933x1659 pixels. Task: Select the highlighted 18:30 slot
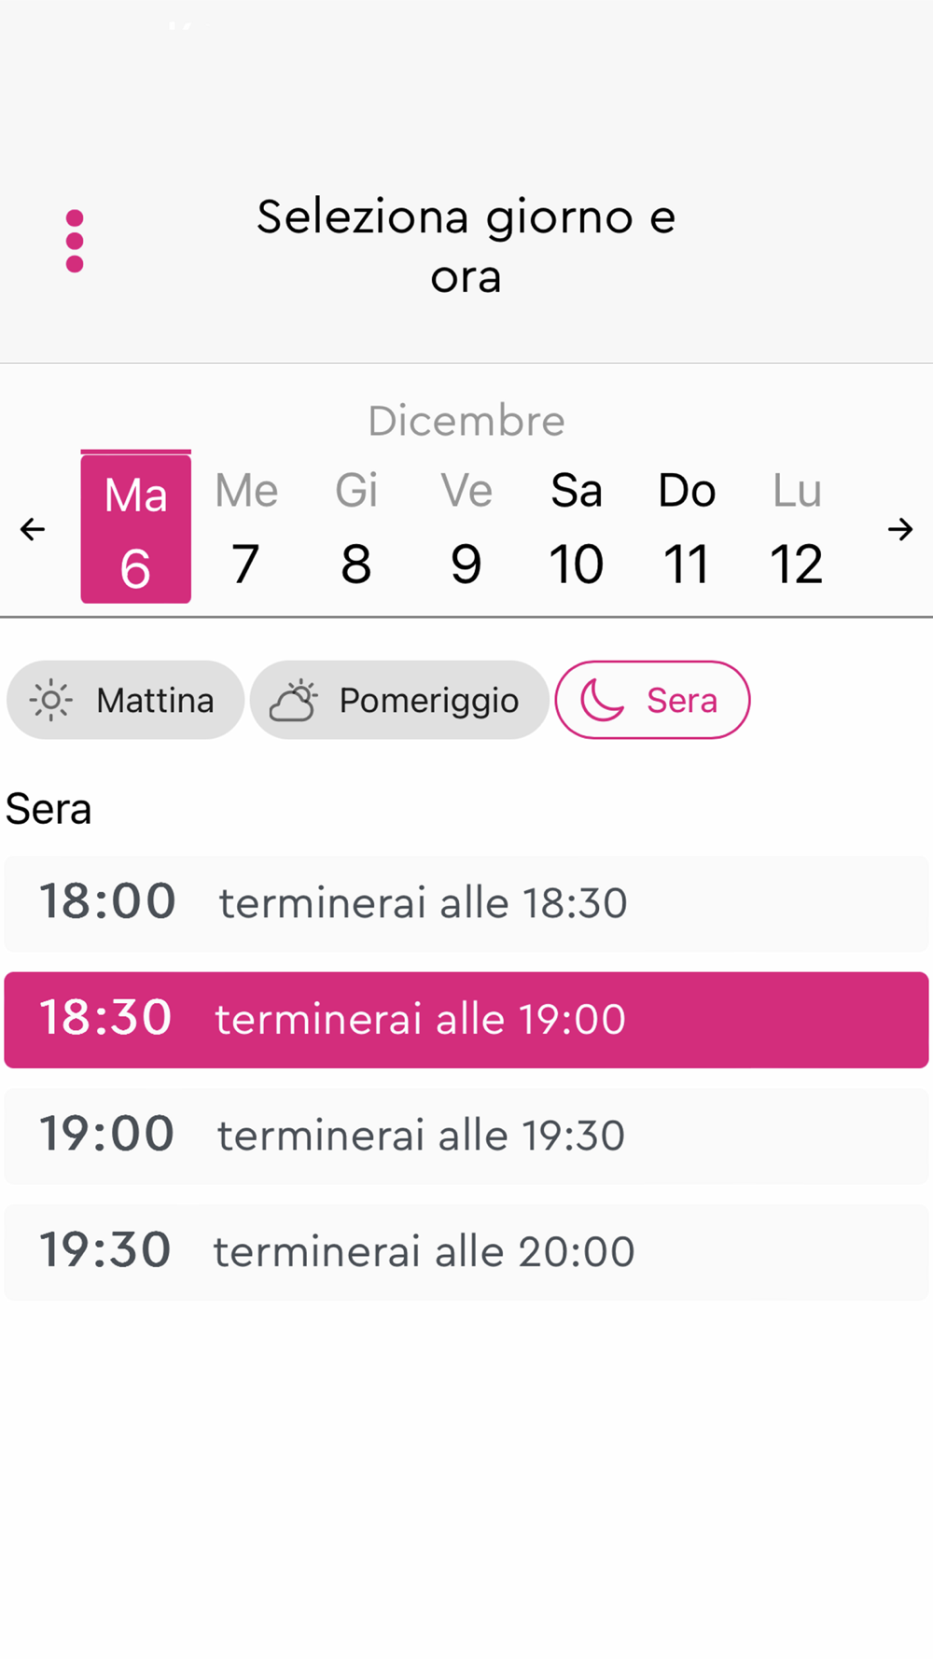[466, 1019]
